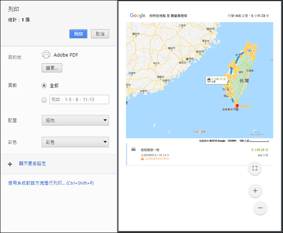Click the 總計：1 張 total sheets text
This screenshot has height=233, width=283.
pyautogui.click(x=19, y=20)
